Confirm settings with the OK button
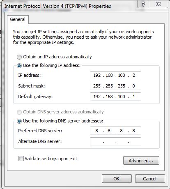This screenshot has height=189, width=170. [117, 179]
